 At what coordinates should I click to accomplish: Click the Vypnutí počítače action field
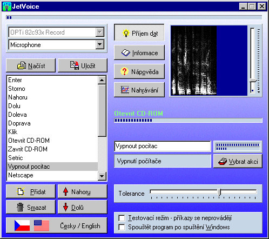coord(163,161)
